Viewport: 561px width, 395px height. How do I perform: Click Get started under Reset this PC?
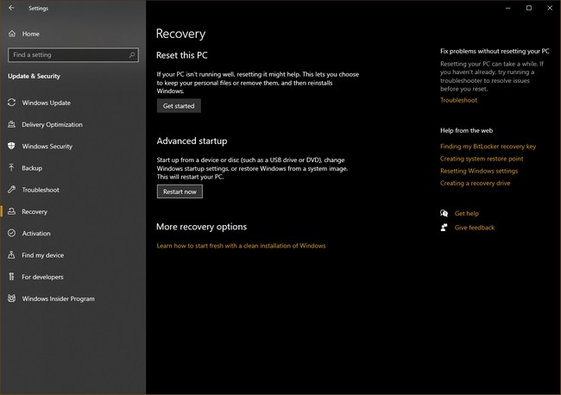(179, 106)
